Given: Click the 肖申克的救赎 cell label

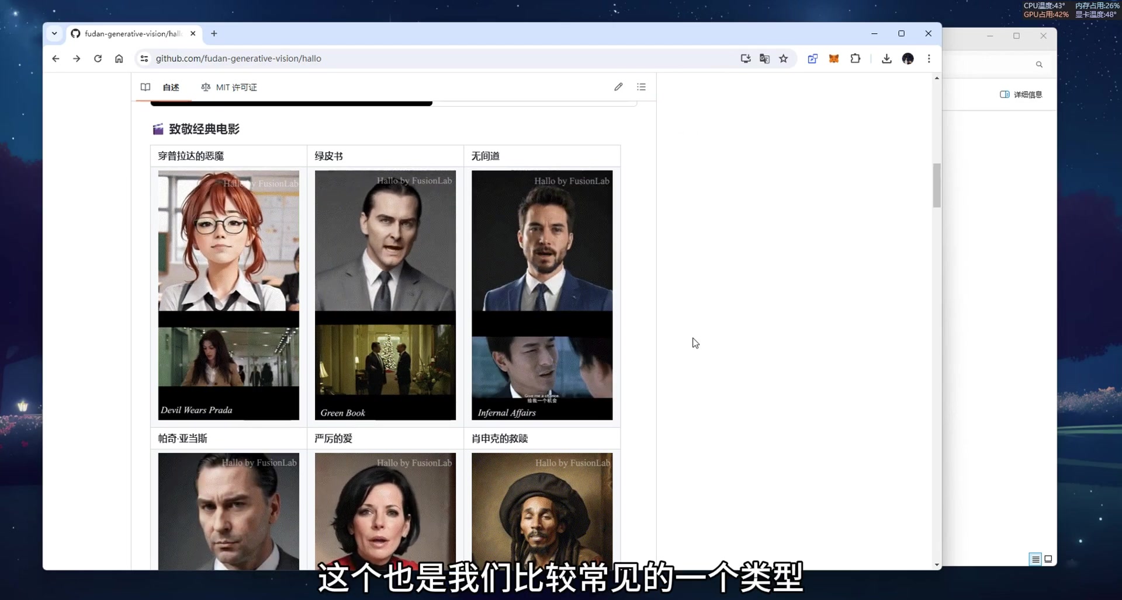Looking at the screenshot, I should pos(500,438).
